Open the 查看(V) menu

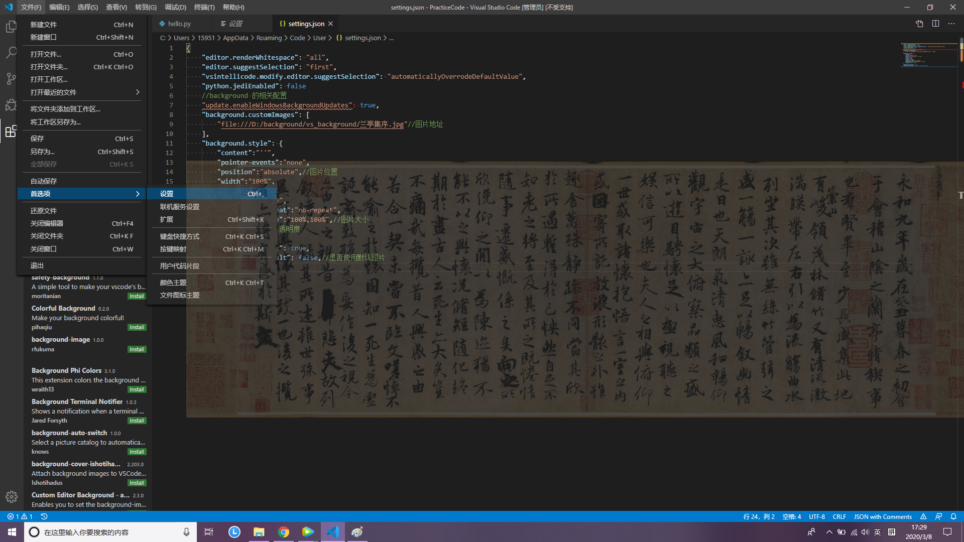pyautogui.click(x=116, y=7)
